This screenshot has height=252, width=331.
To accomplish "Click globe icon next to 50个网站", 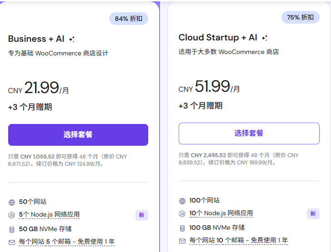I will (12, 203).
